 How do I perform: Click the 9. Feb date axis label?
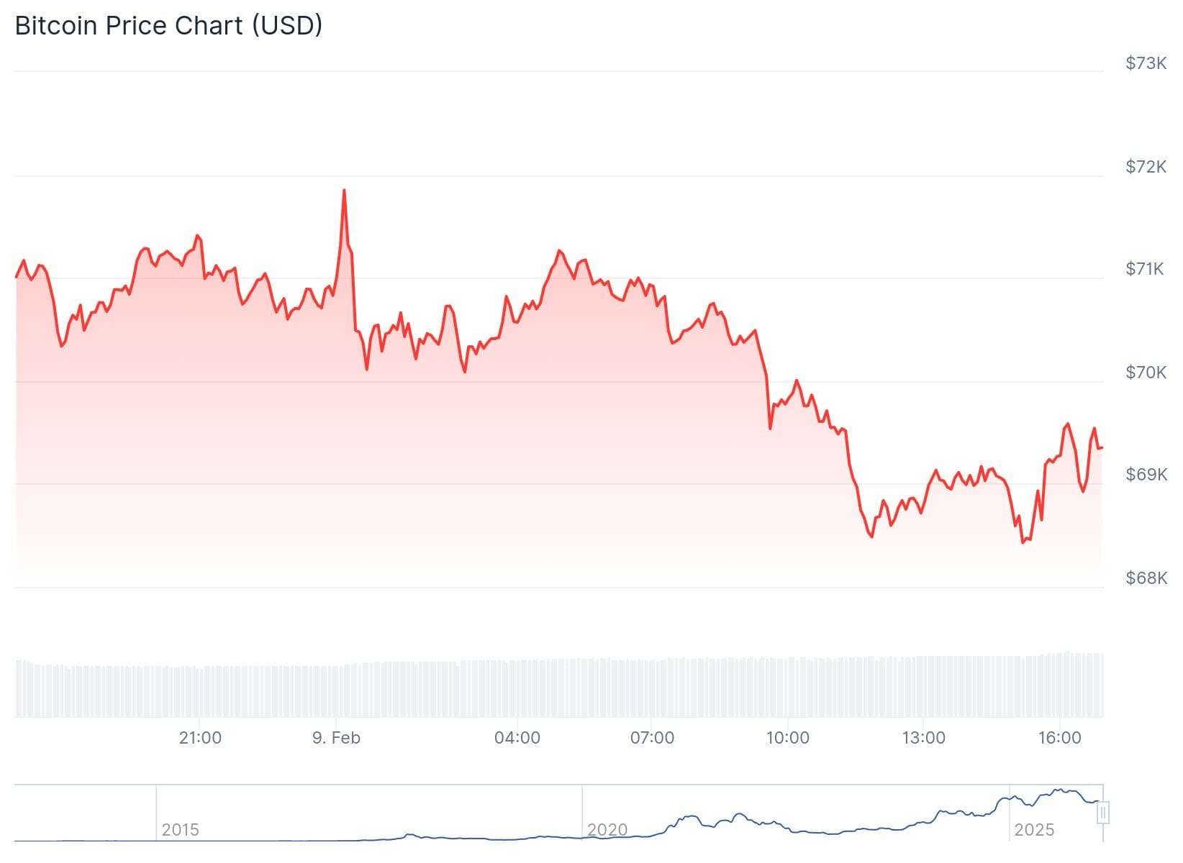coord(336,738)
